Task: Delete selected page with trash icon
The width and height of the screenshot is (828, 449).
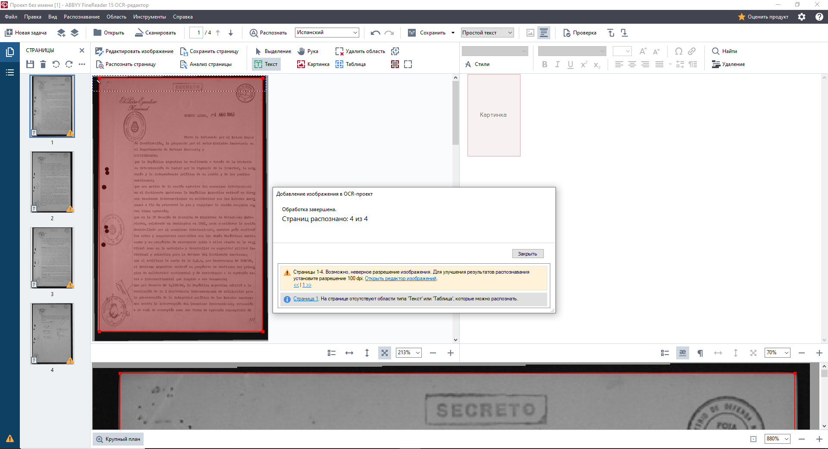Action: click(43, 64)
